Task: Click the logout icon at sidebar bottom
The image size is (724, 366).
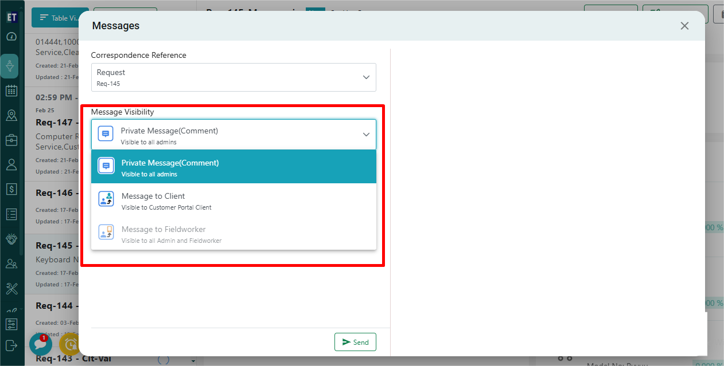Action: [x=11, y=345]
